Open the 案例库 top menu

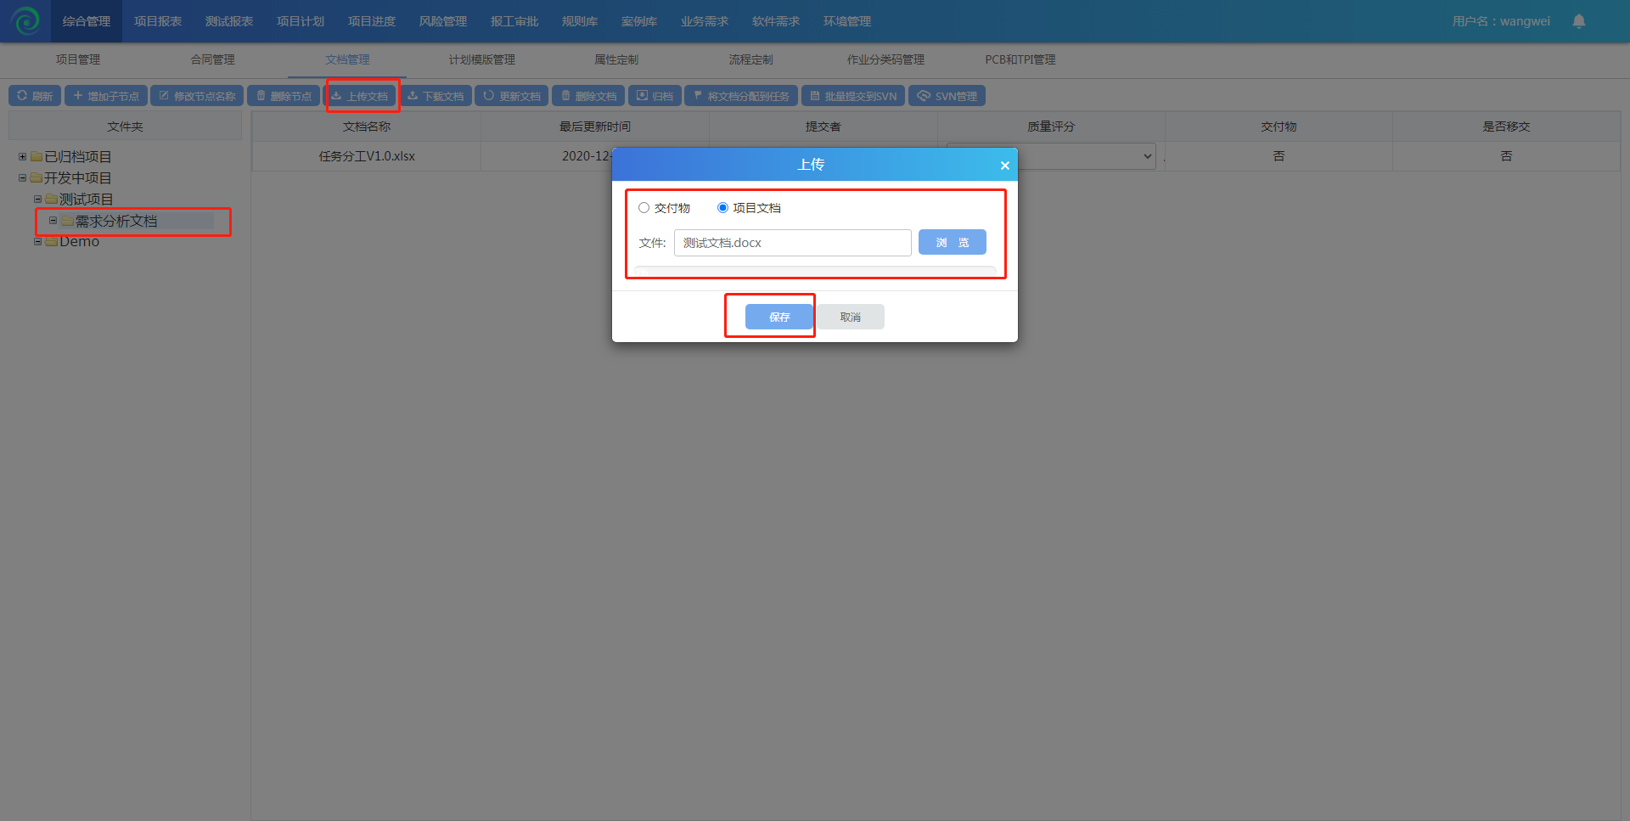pyautogui.click(x=639, y=21)
